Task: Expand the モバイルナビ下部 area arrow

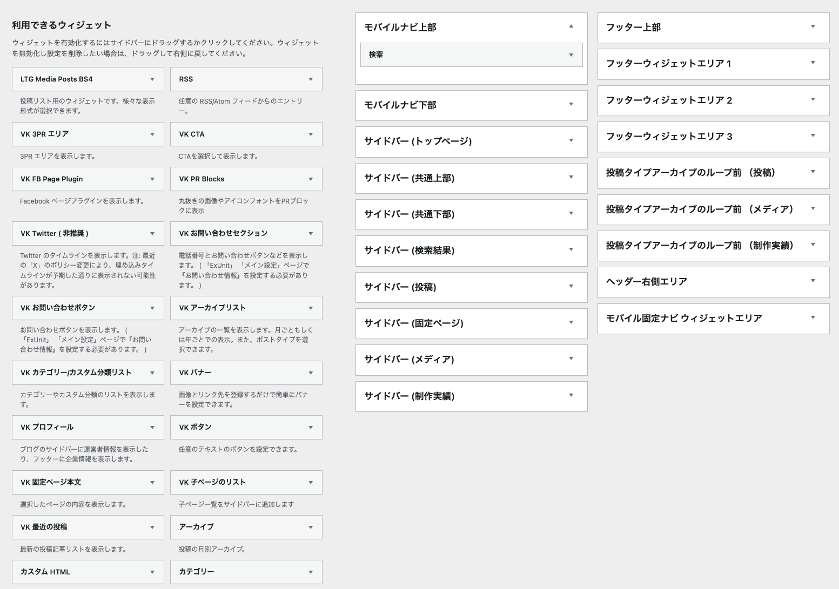Action: point(571,105)
